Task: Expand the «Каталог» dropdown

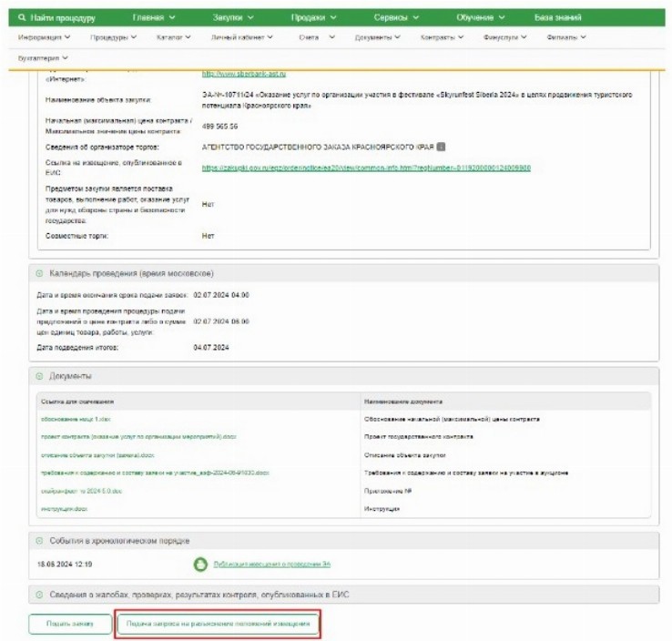Action: pyautogui.click(x=174, y=37)
